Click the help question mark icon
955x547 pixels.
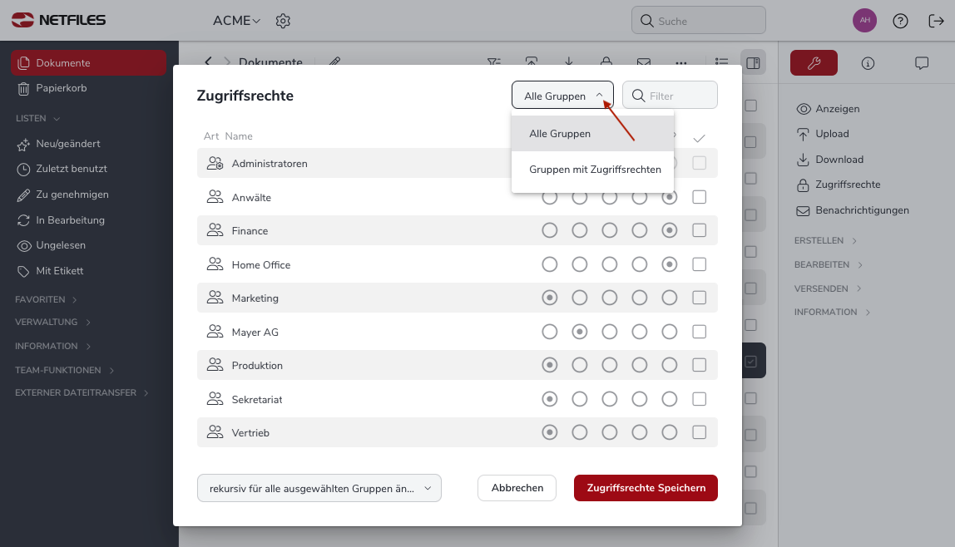(900, 21)
